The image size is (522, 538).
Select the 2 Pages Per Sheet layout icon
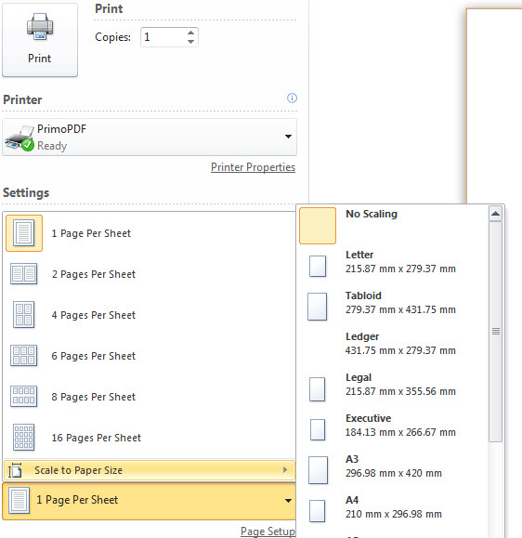point(23,274)
